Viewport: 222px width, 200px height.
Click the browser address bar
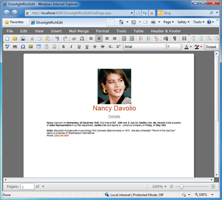[x=80, y=13]
